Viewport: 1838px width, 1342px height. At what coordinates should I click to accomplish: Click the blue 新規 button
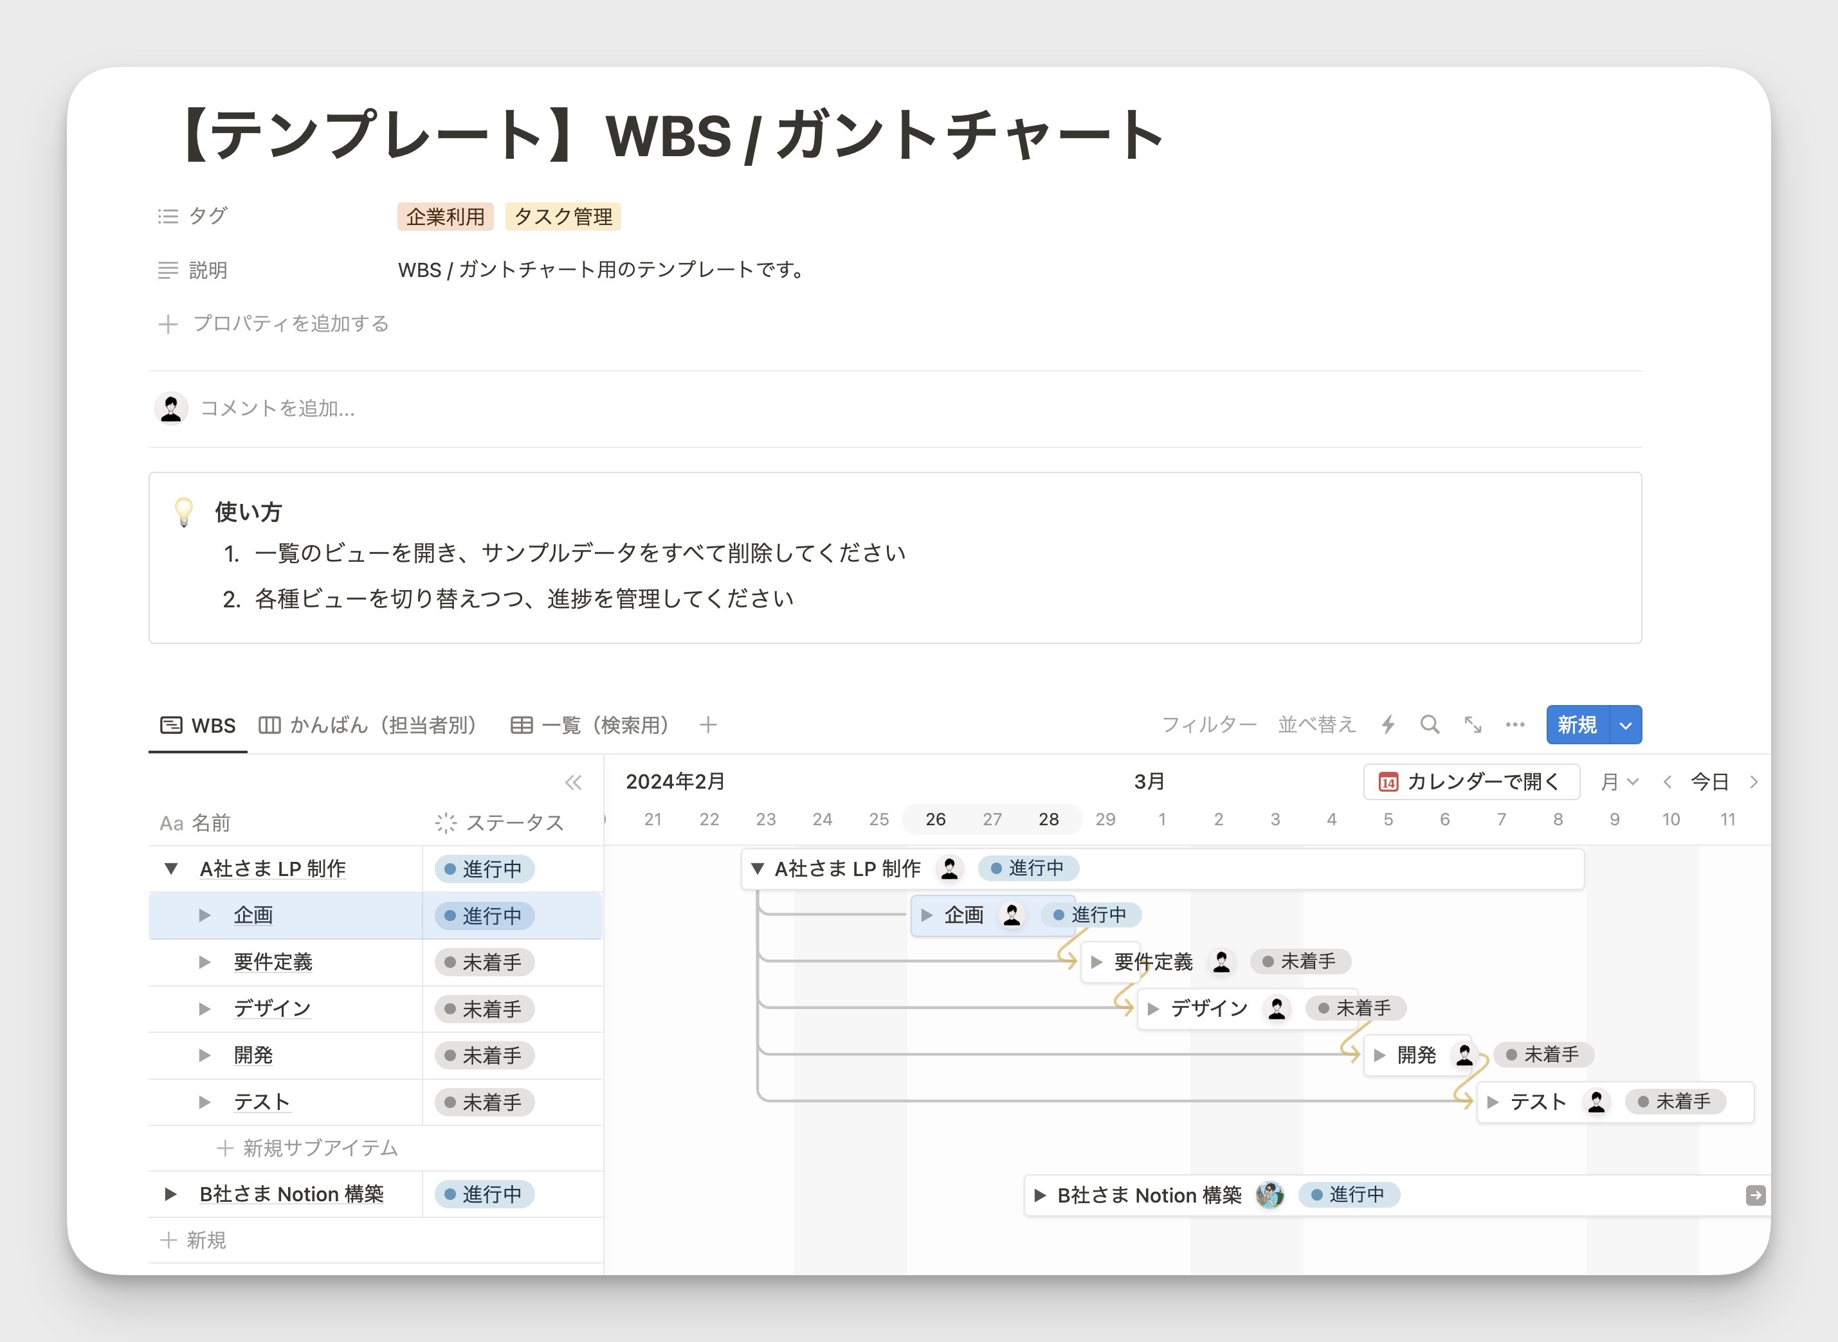(1578, 724)
